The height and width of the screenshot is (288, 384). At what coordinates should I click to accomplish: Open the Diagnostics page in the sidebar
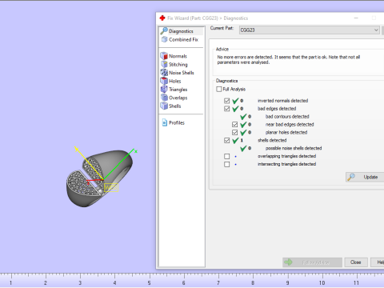click(x=181, y=31)
